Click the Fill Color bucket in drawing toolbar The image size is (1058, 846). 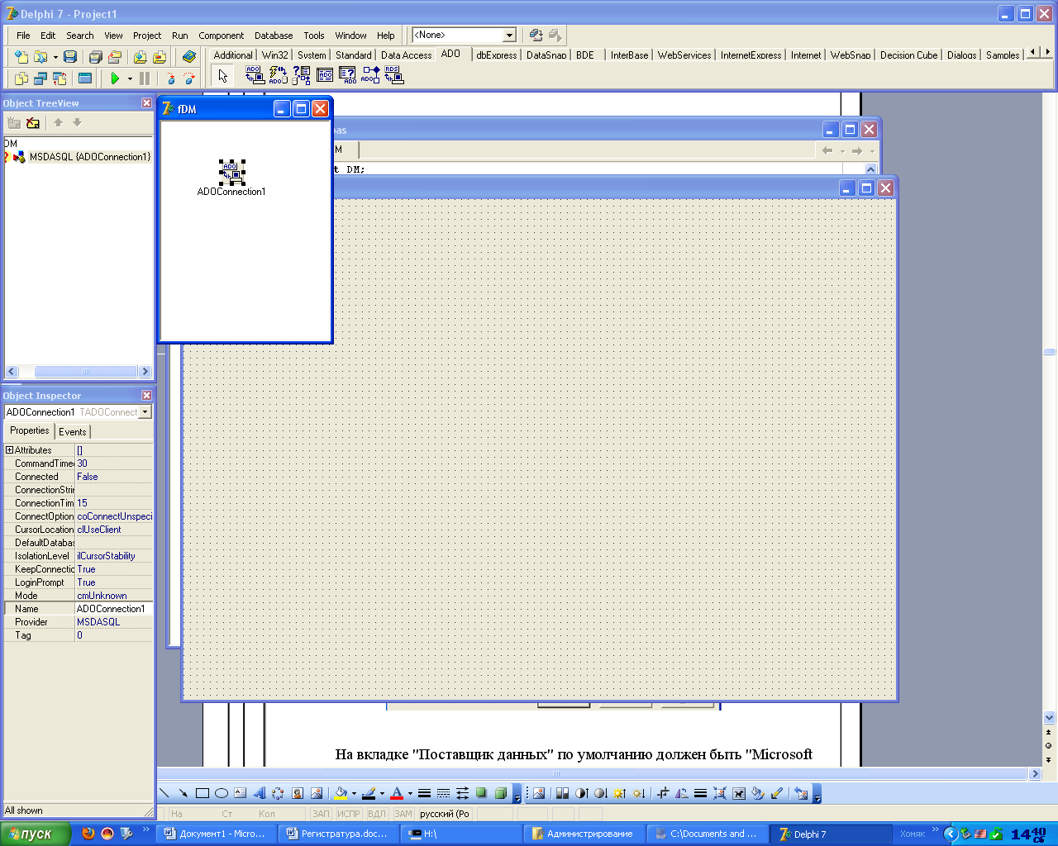click(340, 793)
